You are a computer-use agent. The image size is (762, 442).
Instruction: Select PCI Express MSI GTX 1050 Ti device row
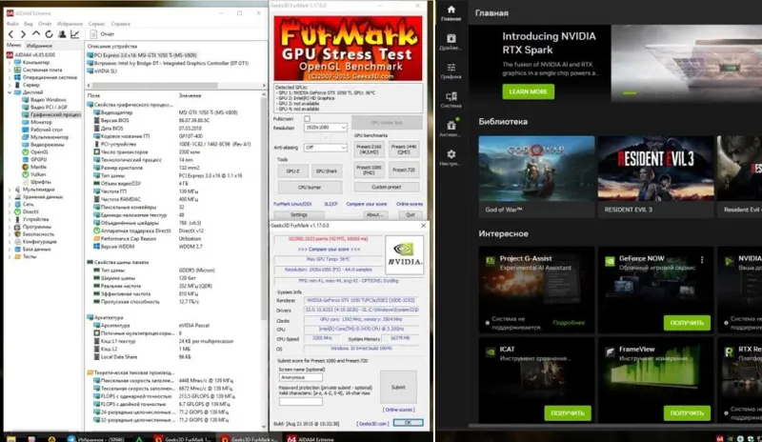(142, 55)
